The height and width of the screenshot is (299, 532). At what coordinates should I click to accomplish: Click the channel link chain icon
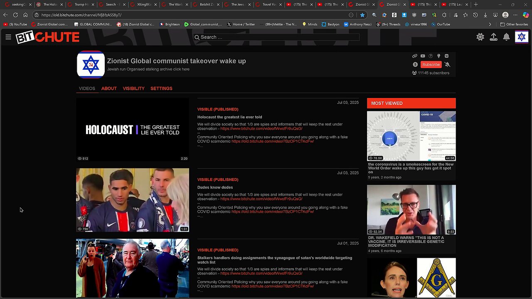pos(414,56)
